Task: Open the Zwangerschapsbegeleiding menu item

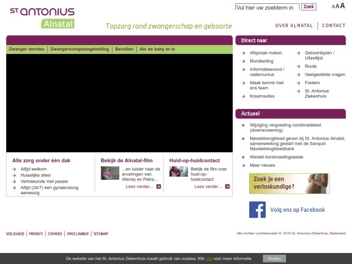Action: coord(80,49)
